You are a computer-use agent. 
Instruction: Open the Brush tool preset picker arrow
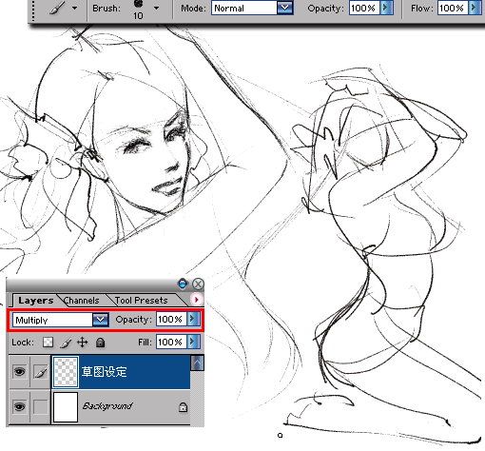[x=75, y=8]
